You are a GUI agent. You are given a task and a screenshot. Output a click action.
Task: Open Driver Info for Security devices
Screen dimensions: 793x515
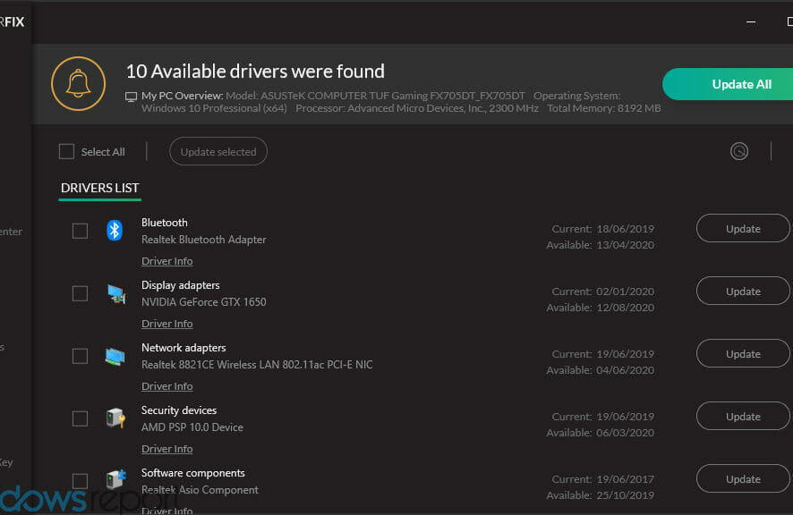click(166, 450)
